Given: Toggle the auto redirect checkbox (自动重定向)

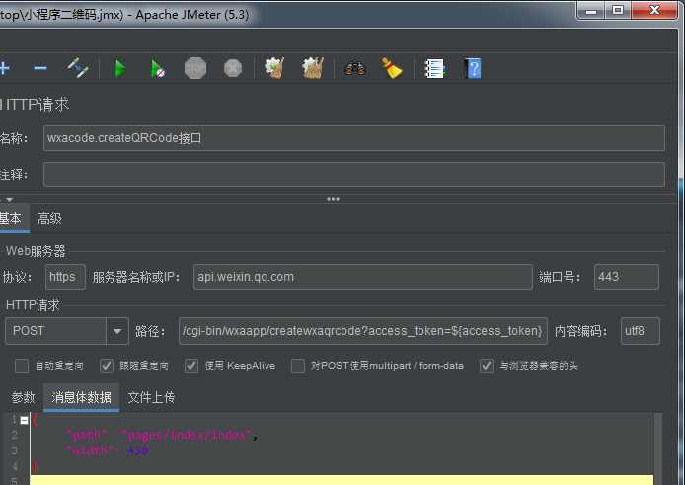Looking at the screenshot, I should pyautogui.click(x=22, y=366).
